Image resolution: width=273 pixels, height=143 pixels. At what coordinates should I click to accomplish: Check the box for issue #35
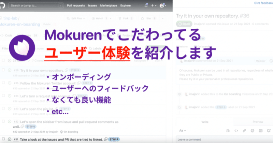pyautogui.click(x=3, y=83)
